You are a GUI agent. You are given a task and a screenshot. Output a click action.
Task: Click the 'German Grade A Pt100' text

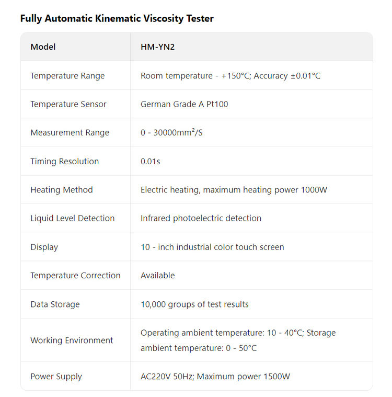point(184,104)
